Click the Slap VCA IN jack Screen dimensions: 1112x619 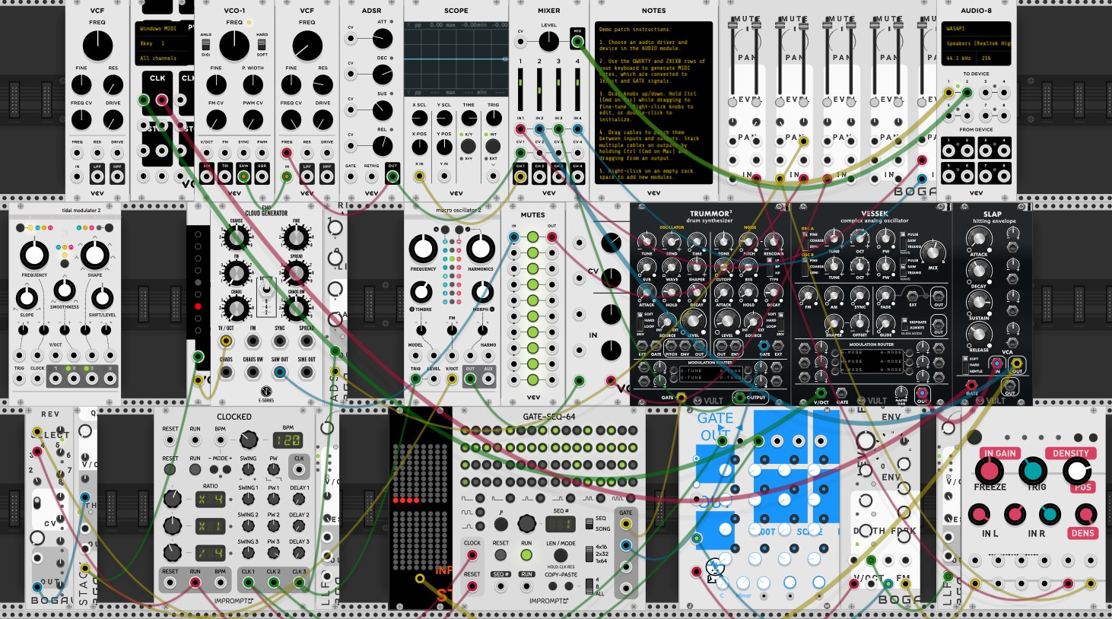click(997, 365)
